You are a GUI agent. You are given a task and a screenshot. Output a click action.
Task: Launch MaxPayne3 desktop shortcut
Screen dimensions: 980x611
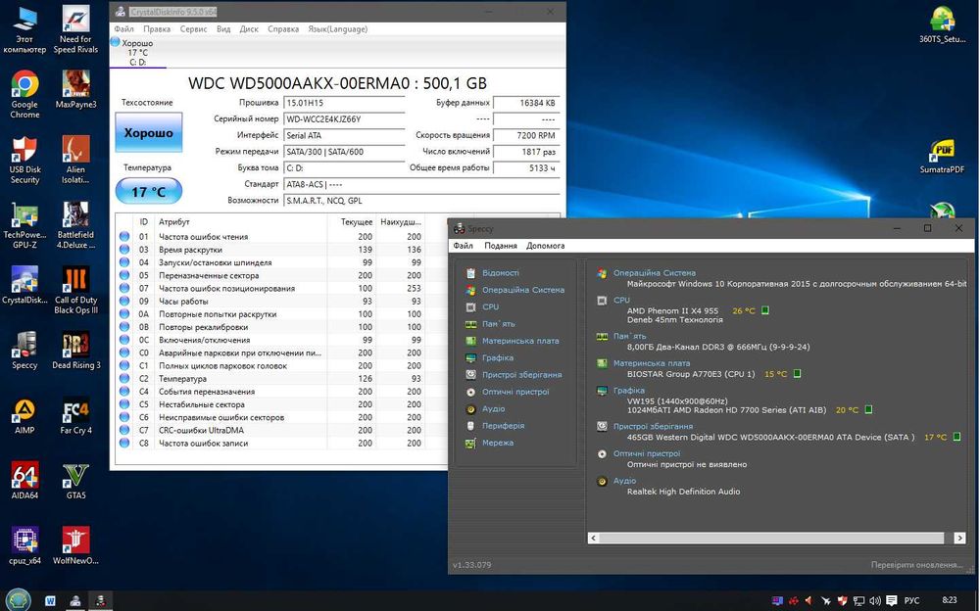point(75,89)
